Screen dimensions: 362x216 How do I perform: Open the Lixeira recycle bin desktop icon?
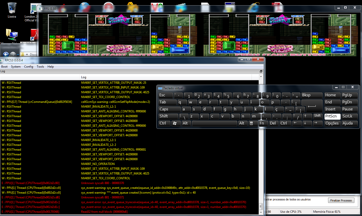[x=12, y=10]
